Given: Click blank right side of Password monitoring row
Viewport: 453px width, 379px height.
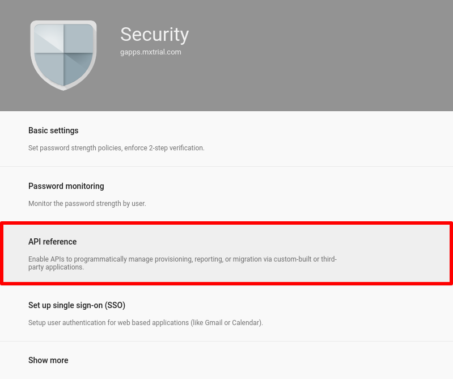Looking at the screenshot, I should pos(346,194).
